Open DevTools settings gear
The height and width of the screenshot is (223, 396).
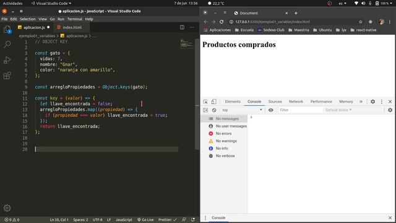click(372, 102)
